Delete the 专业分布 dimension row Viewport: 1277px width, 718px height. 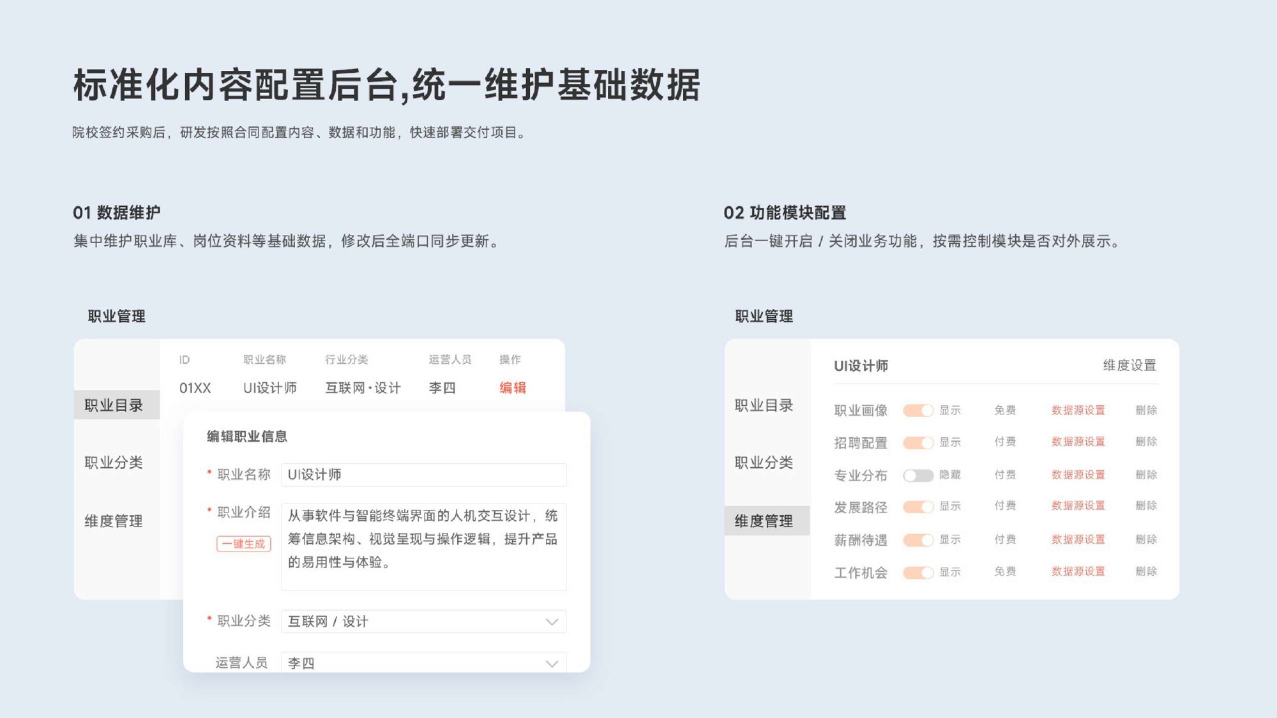(x=1146, y=475)
